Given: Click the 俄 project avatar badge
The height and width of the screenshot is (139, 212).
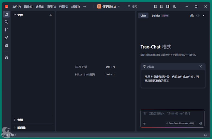Looking at the screenshot, I should click(x=99, y=7).
